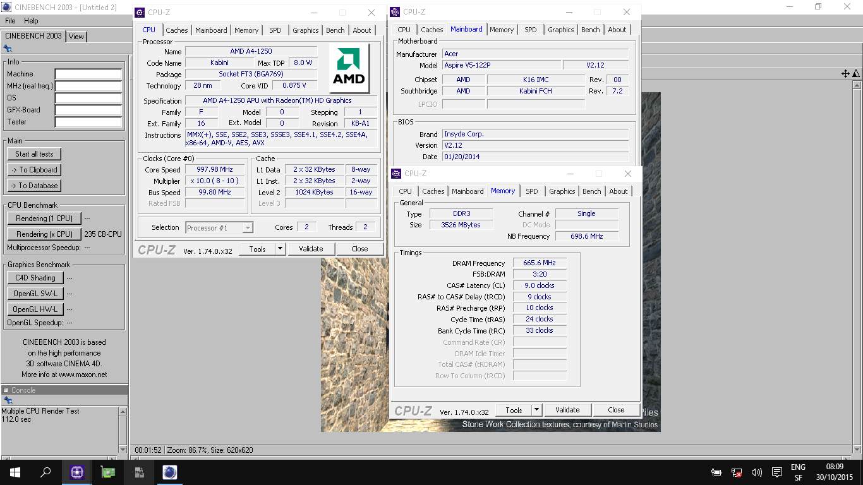Select the CINEBENCH 2003 tab

point(33,36)
